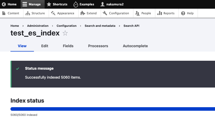Click the Structure hierarchy icon
The height and width of the screenshot is (123, 215).
coord(28,13)
